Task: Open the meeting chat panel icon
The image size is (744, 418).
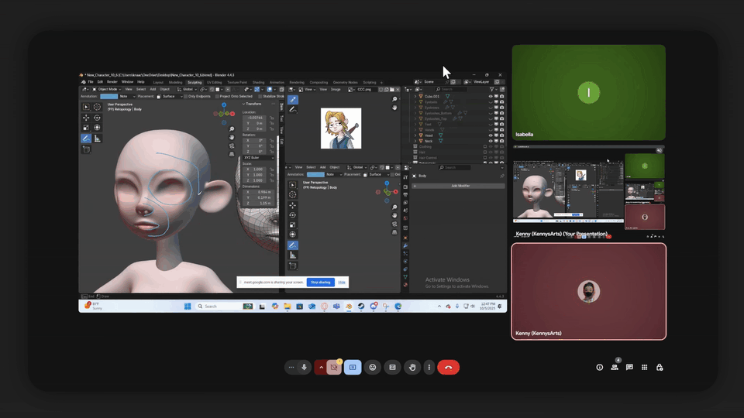Action: 629,367
